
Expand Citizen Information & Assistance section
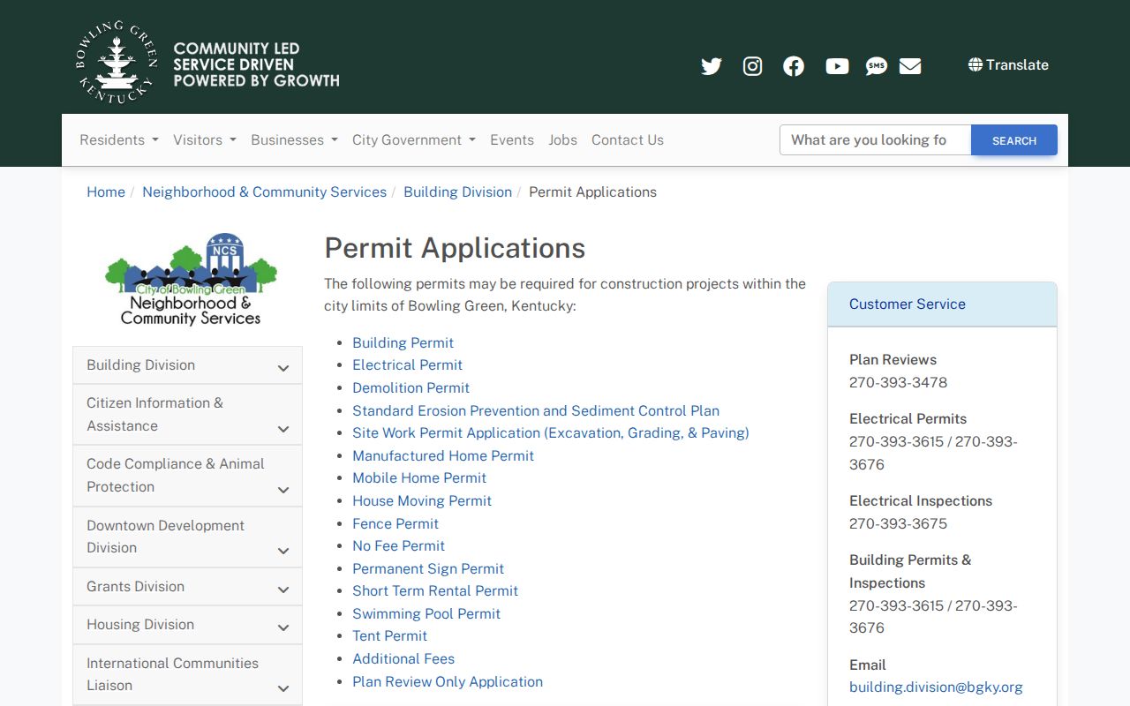(187, 415)
